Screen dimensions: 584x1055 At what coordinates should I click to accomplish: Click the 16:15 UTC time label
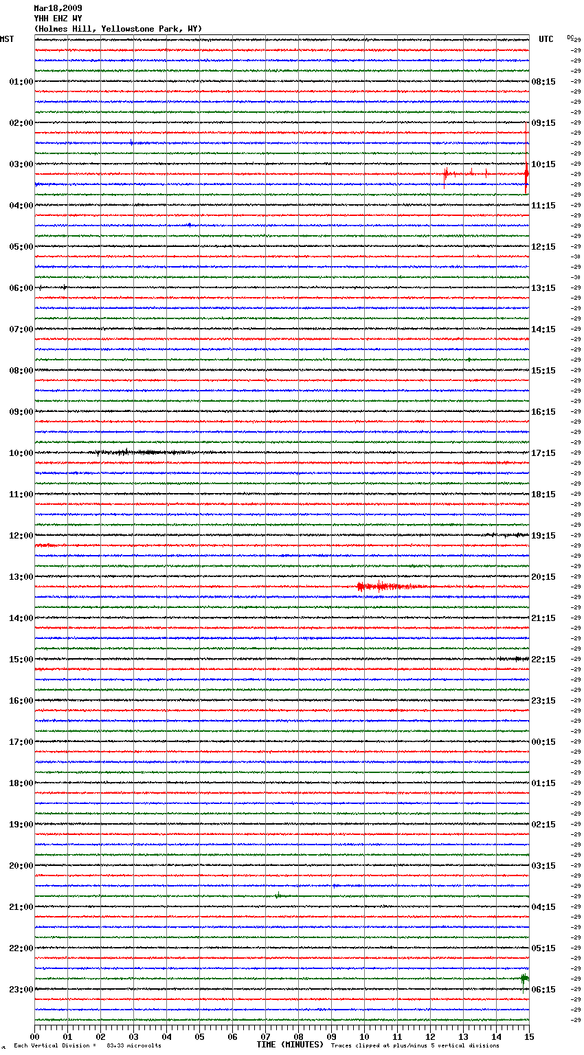pos(543,412)
